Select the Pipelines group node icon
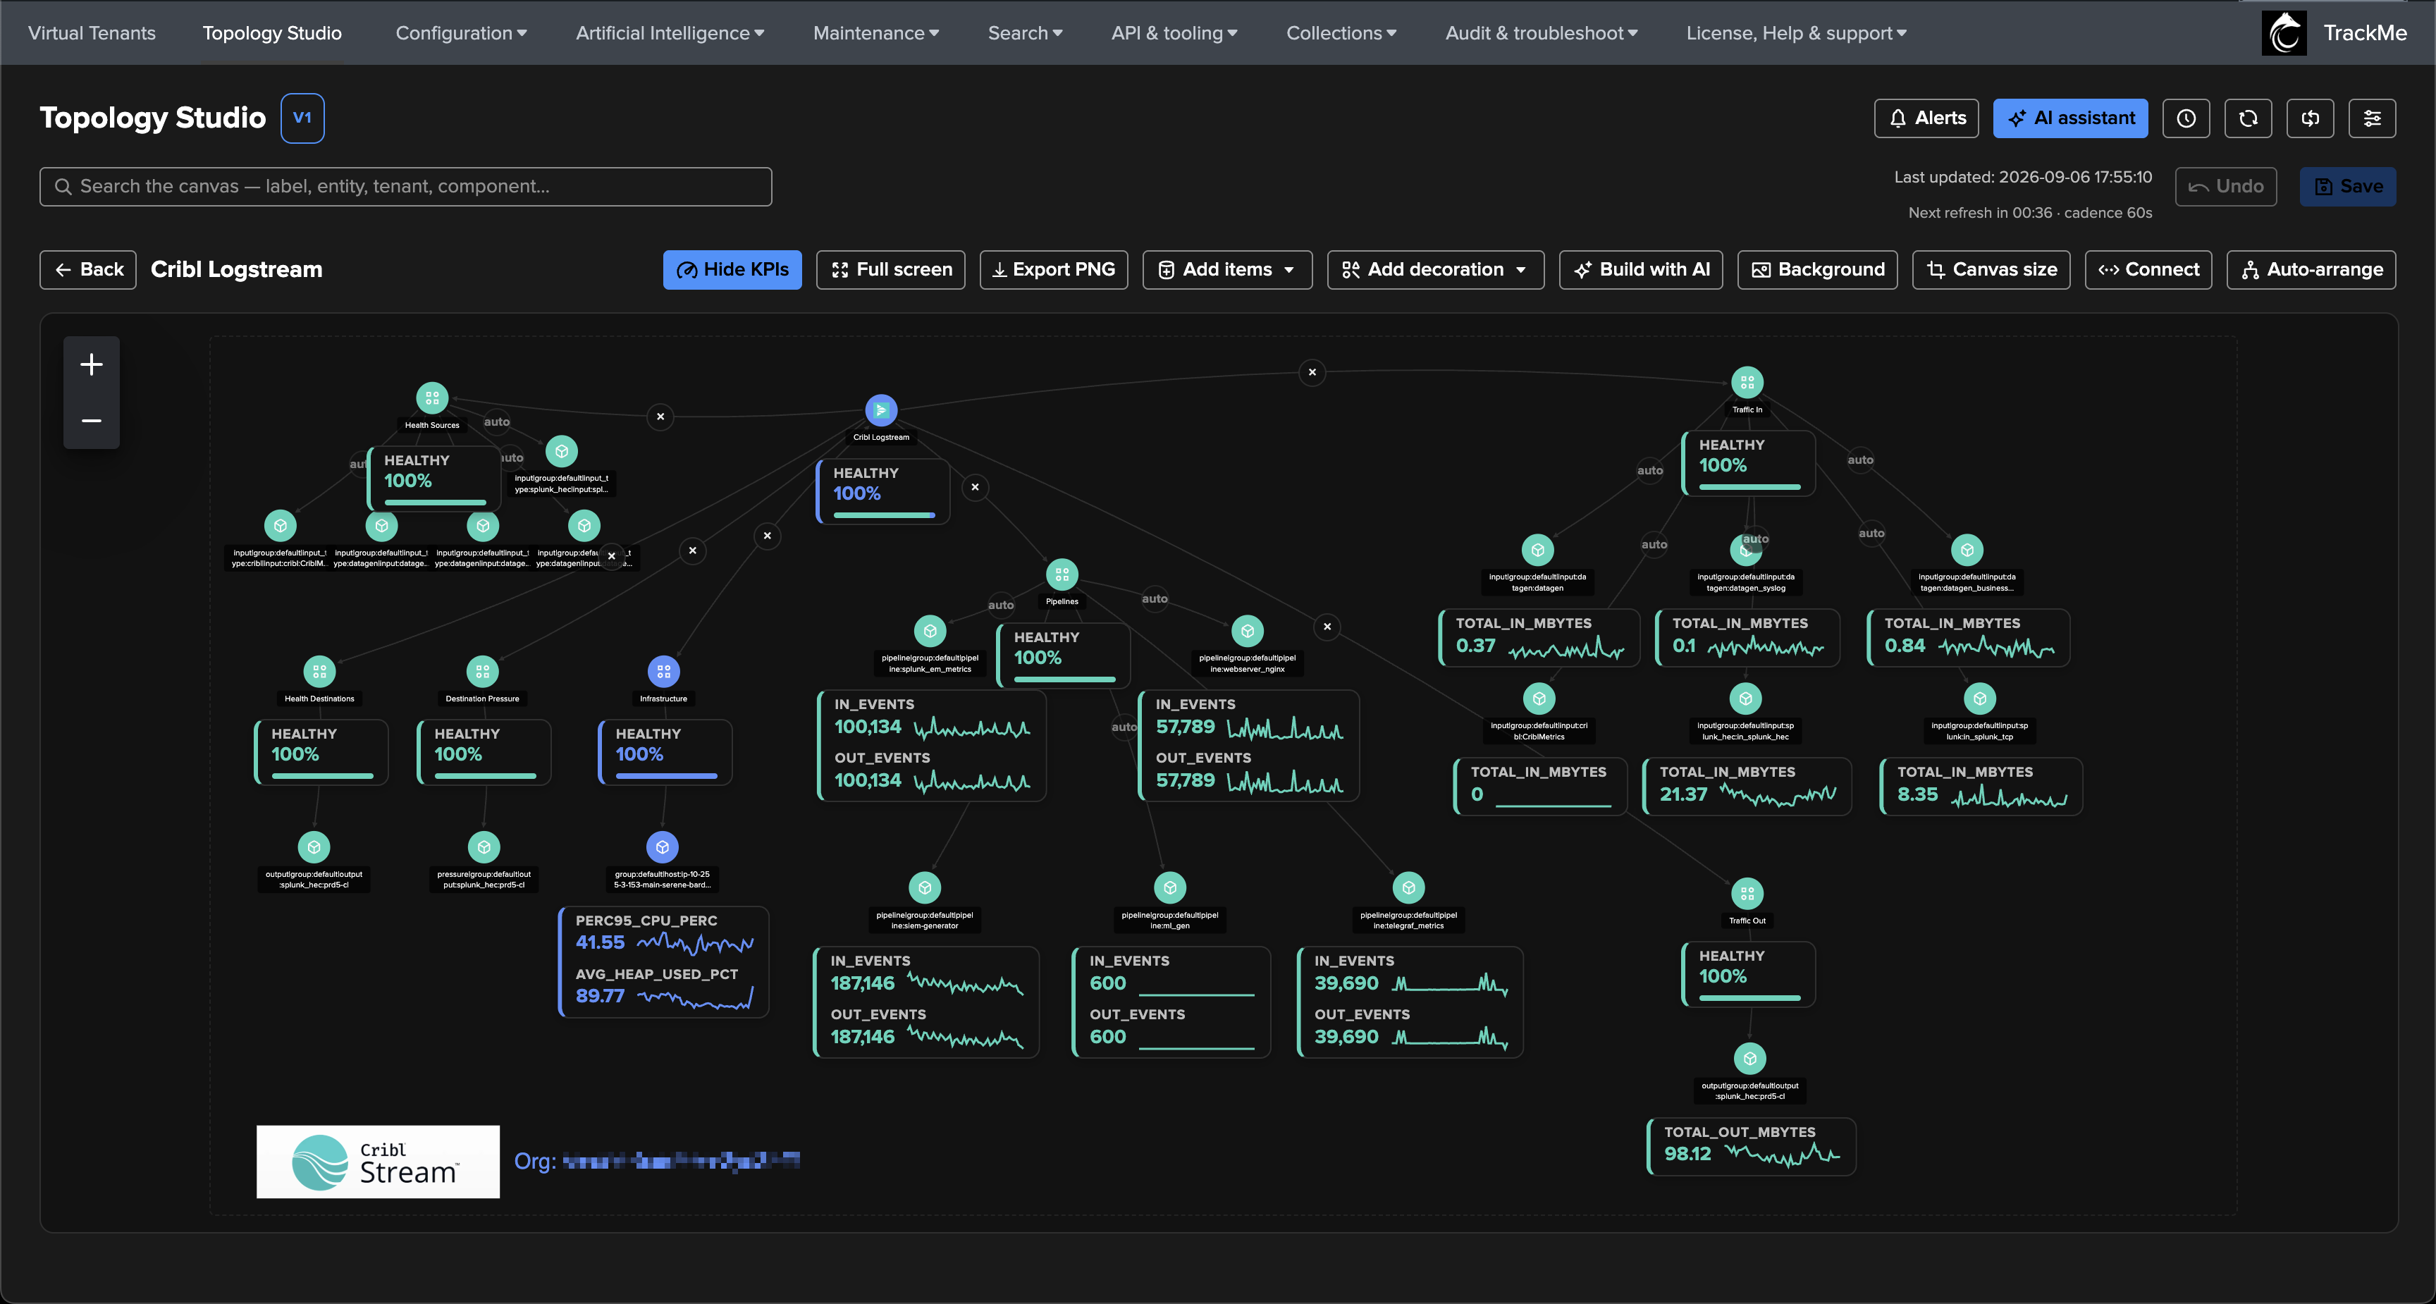The image size is (2436, 1304). click(x=1062, y=574)
